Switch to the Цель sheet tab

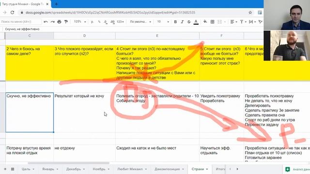[x=28, y=169]
